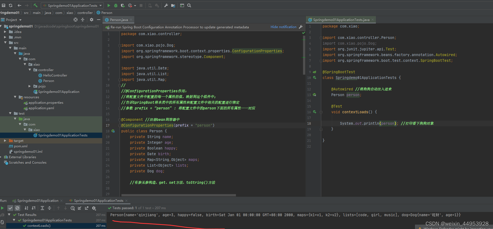Build project with hammer icon
This screenshot has height=229, width=493.
(36, 5)
